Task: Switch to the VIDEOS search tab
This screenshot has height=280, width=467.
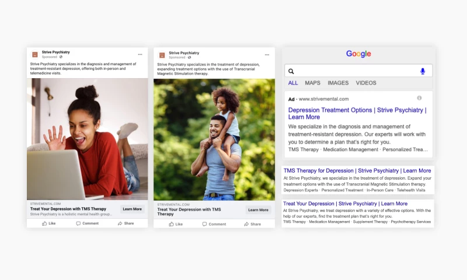Action: point(366,83)
